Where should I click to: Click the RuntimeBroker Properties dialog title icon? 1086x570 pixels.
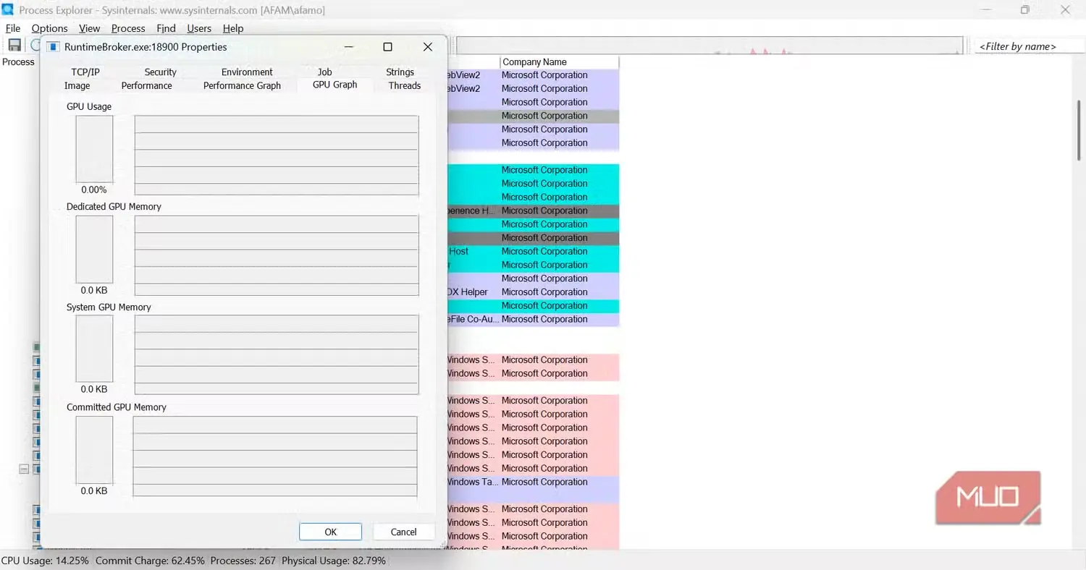pos(52,47)
